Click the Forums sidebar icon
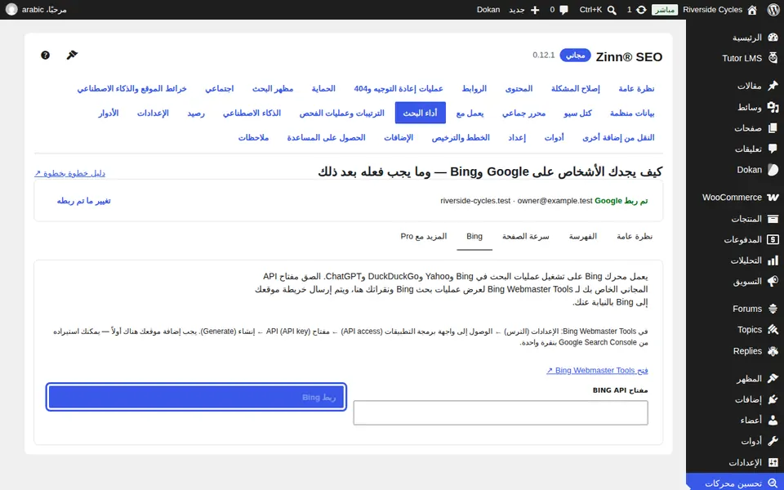The width and height of the screenshot is (784, 490). click(x=773, y=309)
